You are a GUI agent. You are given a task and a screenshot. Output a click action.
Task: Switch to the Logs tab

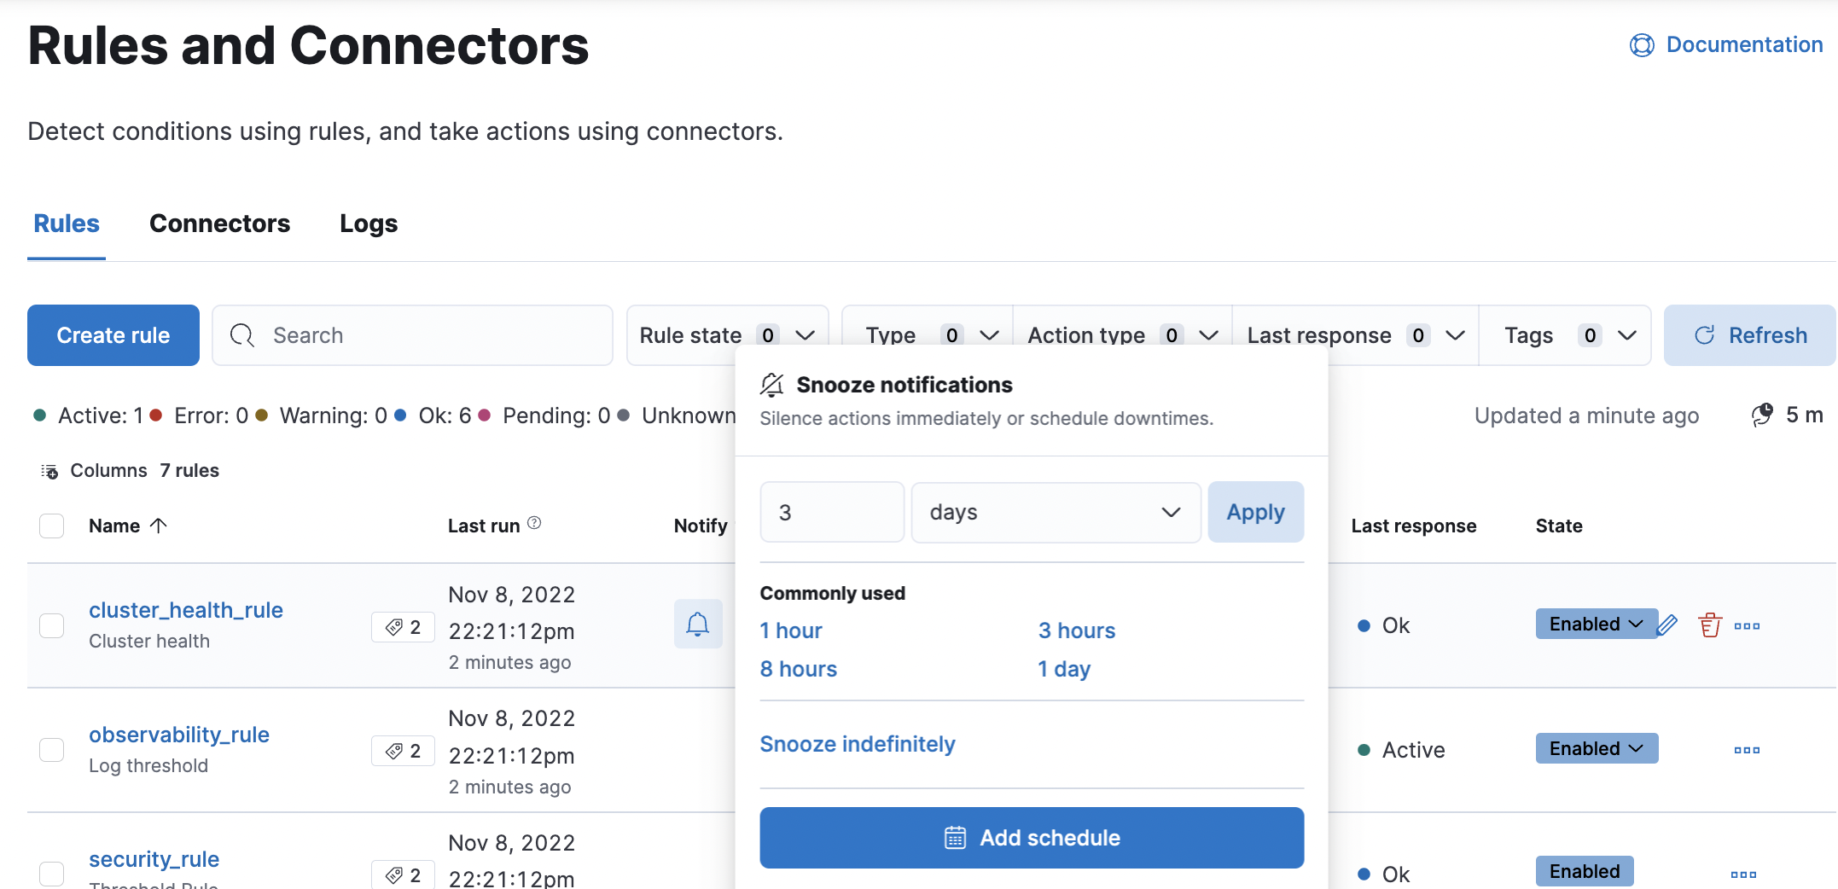[x=368, y=224]
